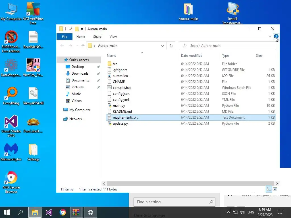Expand the ribbon chevron
291x218 pixels.
pos(270,37)
